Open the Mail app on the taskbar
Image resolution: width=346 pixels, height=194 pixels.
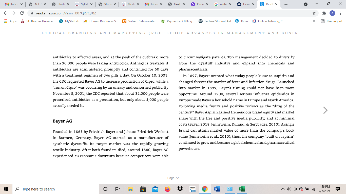pyautogui.click(x=155, y=189)
